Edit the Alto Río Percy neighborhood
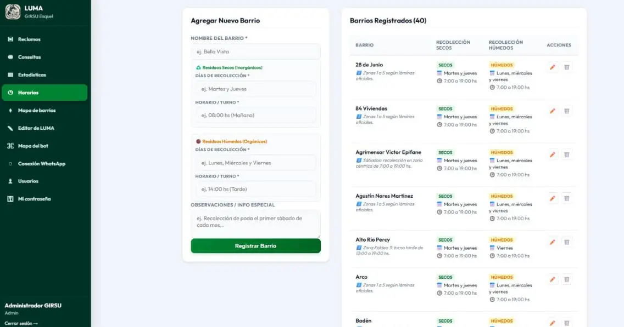Image resolution: width=624 pixels, height=327 pixels. tap(553, 242)
